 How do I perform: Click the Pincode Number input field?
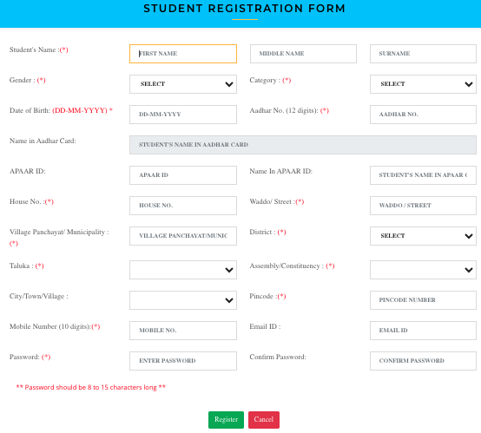point(423,300)
